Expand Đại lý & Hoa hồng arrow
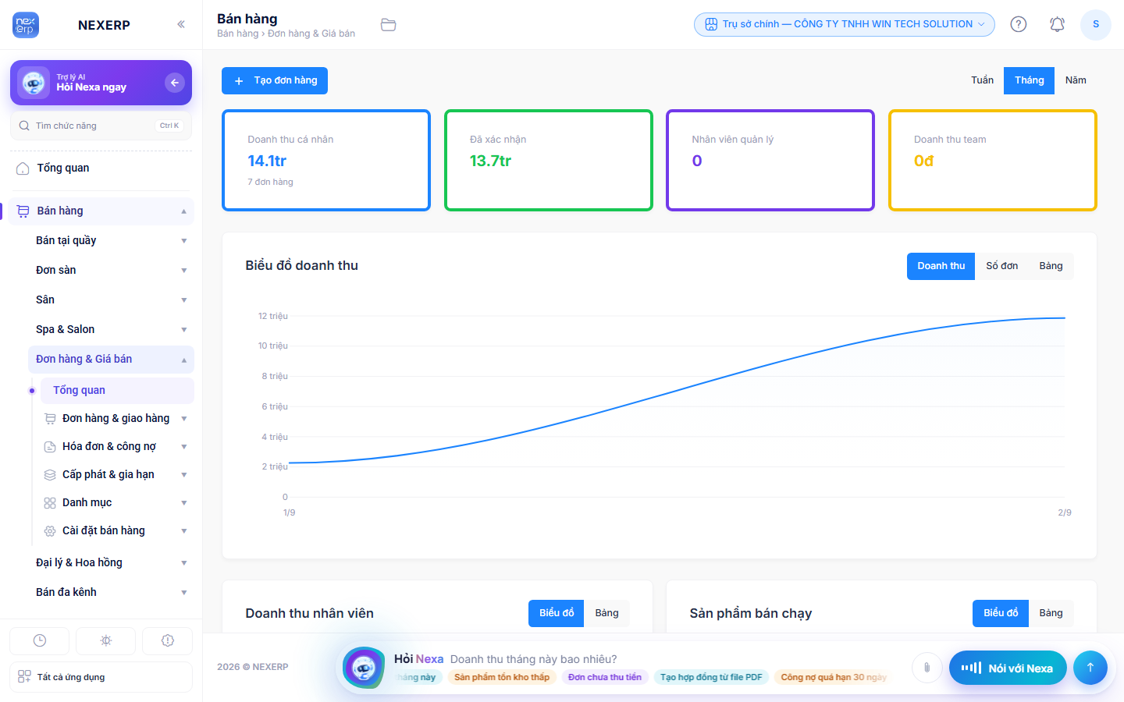This screenshot has width=1124, height=702. (184, 563)
